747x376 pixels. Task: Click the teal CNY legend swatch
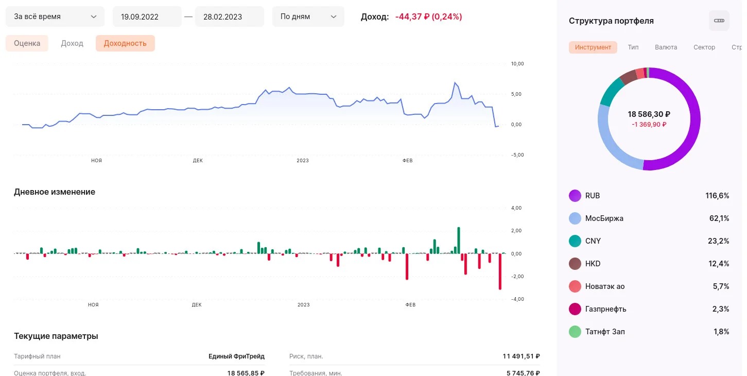pos(575,241)
